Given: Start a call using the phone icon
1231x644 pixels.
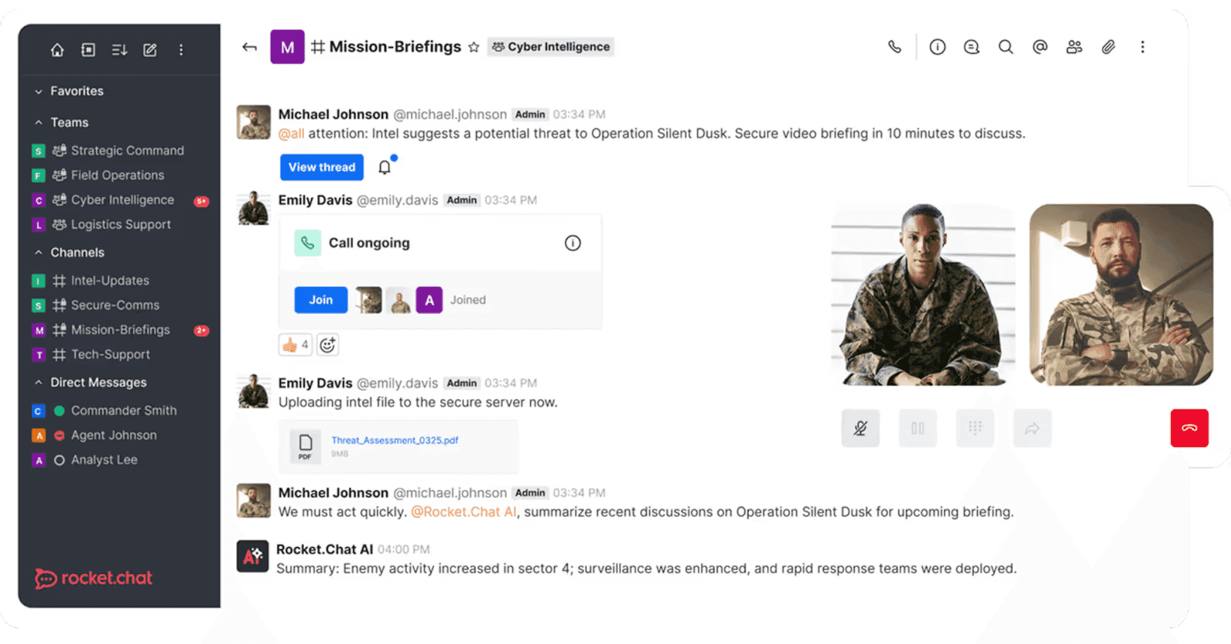Looking at the screenshot, I should click(894, 47).
